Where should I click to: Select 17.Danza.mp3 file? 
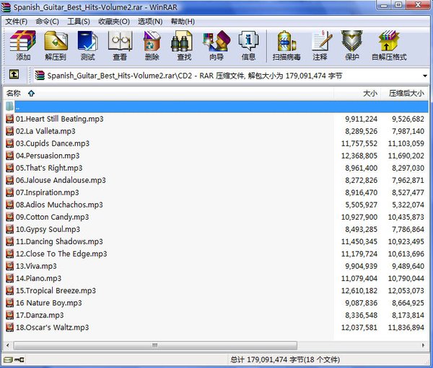click(40, 315)
